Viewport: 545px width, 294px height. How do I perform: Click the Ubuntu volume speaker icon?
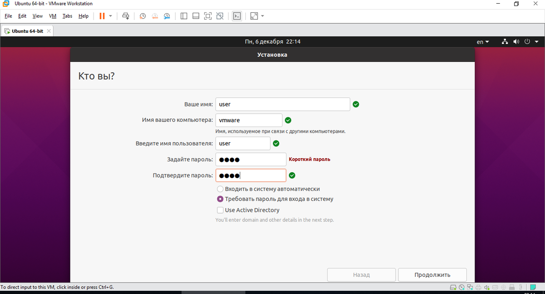(516, 42)
